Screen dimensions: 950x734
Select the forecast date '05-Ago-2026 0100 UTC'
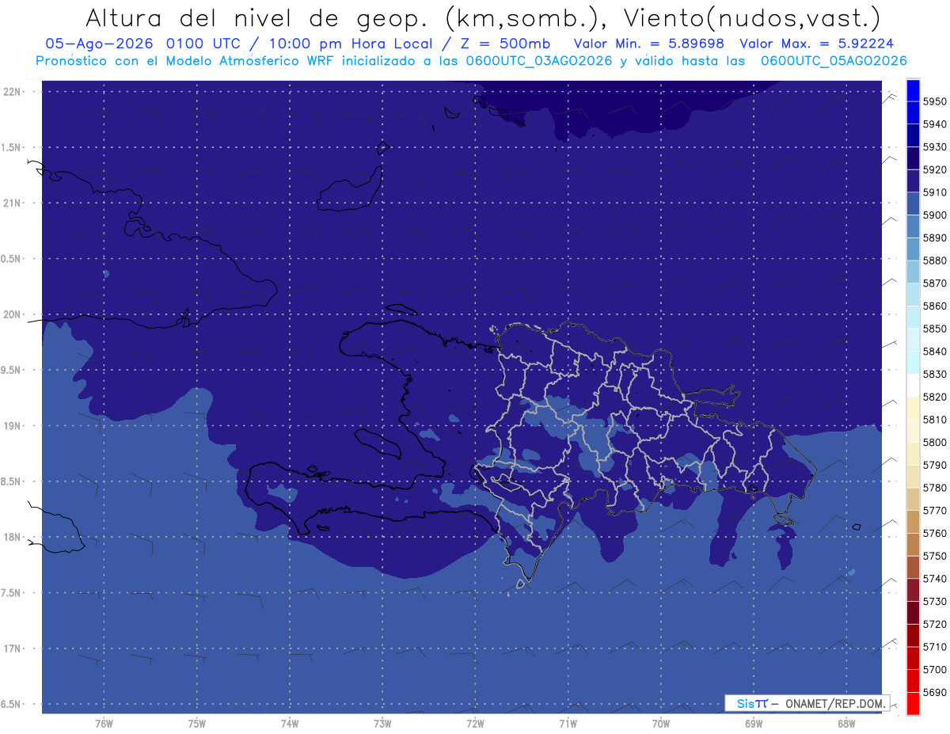[x=142, y=44]
